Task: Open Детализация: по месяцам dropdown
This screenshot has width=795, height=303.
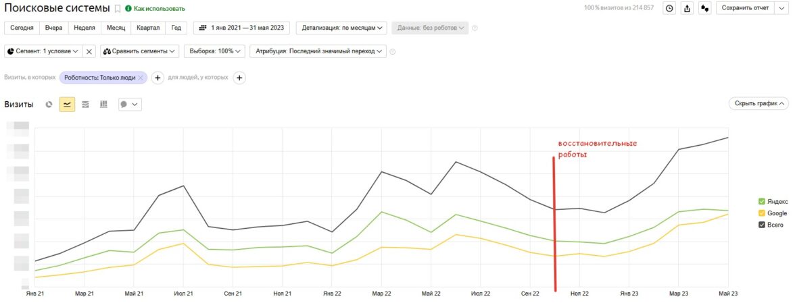Action: 341,28
